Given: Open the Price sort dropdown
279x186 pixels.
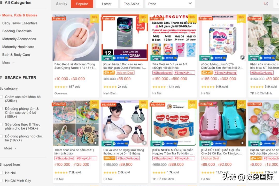Looking at the screenshot, I should [170, 4].
